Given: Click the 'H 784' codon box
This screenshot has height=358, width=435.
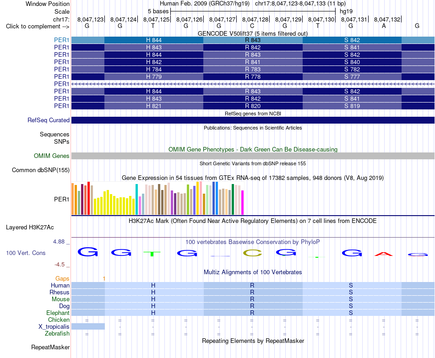Looking at the screenshot, I should tap(154, 69).
